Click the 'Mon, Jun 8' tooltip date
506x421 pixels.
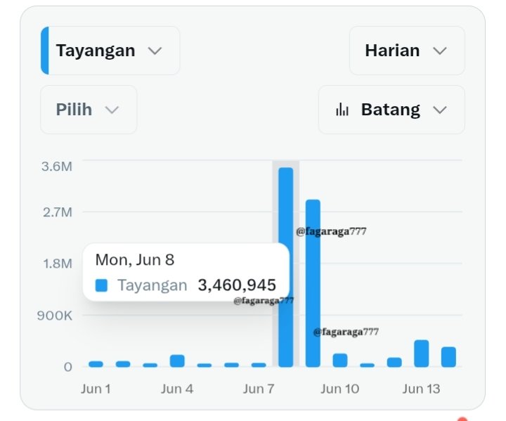[135, 259]
